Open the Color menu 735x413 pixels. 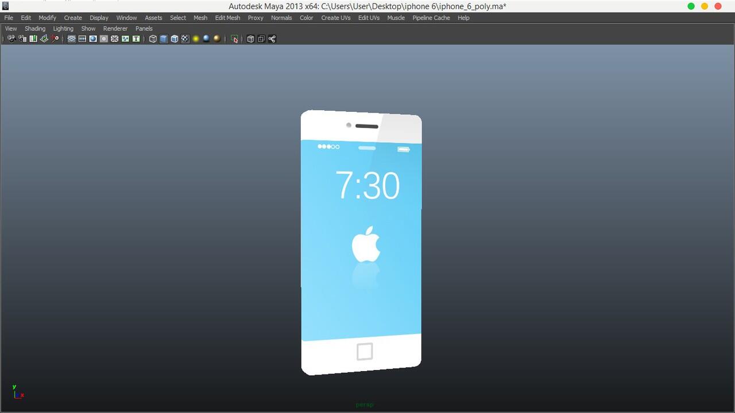(x=307, y=18)
